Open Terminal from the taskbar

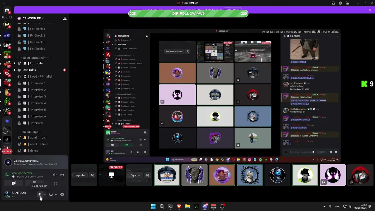[x=170, y=206]
